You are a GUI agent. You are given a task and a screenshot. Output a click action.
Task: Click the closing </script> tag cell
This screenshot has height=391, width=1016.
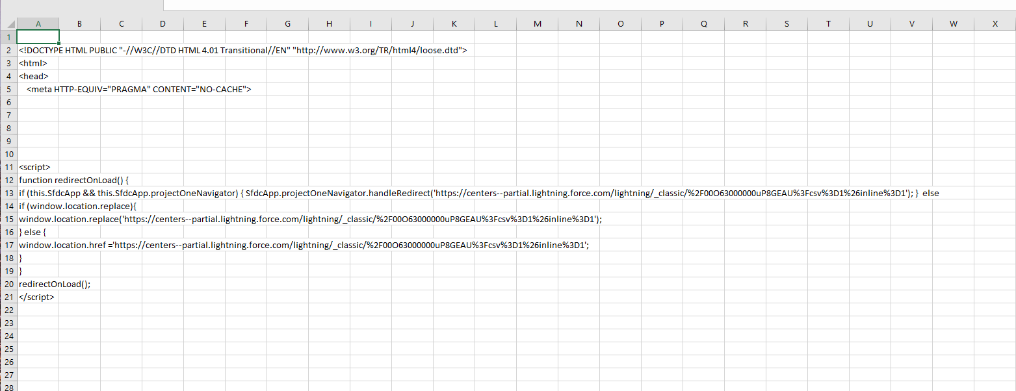tap(36, 297)
